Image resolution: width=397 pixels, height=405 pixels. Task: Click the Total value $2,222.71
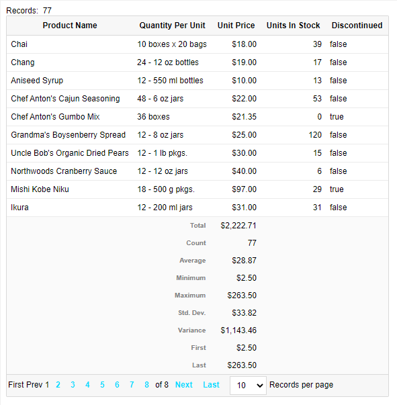(x=238, y=226)
